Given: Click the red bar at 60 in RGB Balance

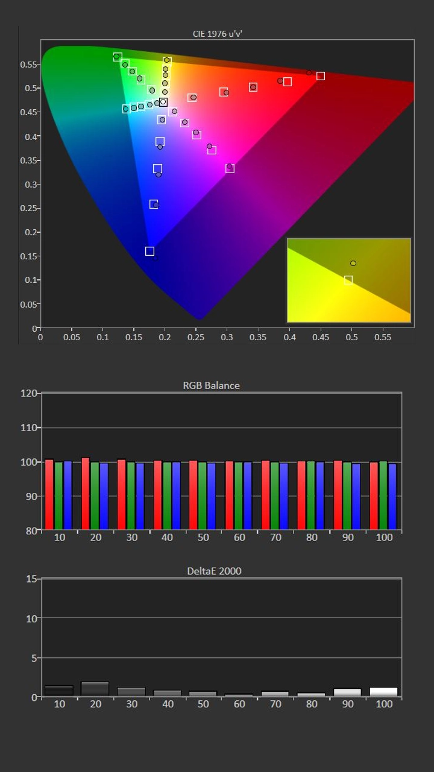Looking at the screenshot, I should tap(230, 496).
